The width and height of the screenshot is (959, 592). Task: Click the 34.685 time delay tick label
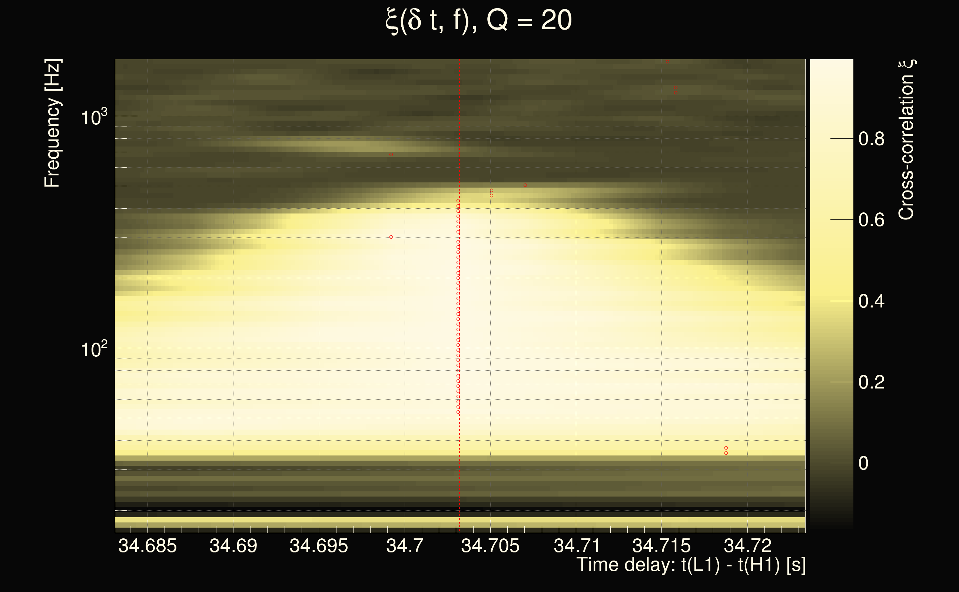147,546
